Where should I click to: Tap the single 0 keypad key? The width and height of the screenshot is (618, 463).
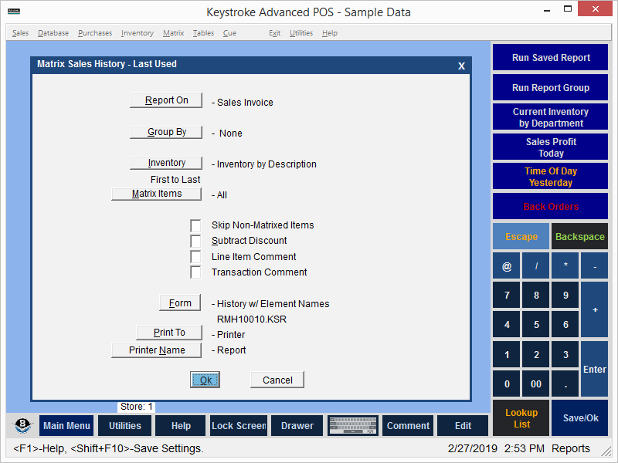[507, 384]
